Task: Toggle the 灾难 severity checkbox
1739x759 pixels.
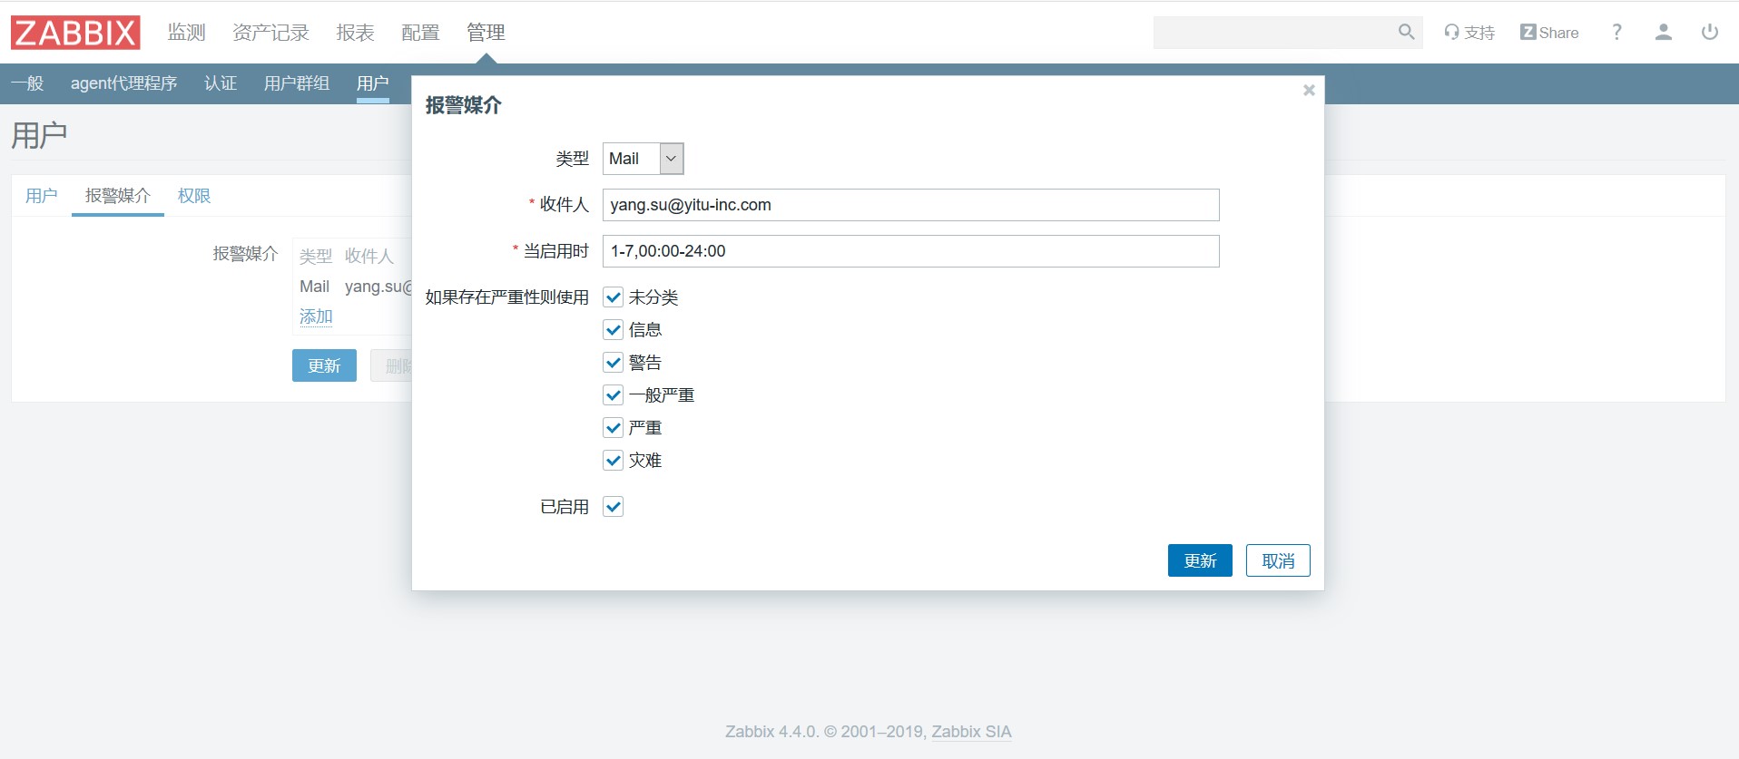Action: click(x=614, y=461)
